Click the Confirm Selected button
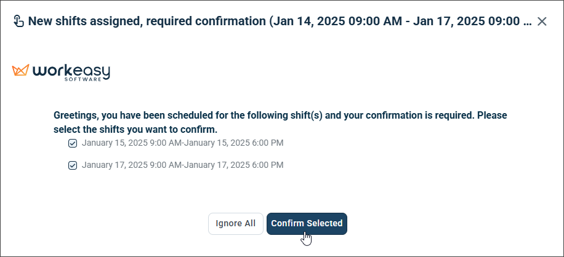The height and width of the screenshot is (257, 564). (307, 224)
